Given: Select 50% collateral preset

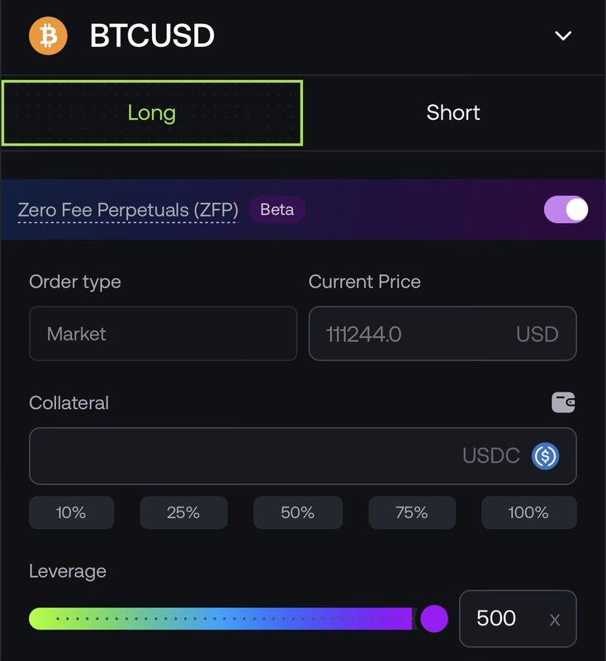Looking at the screenshot, I should pyautogui.click(x=297, y=512).
